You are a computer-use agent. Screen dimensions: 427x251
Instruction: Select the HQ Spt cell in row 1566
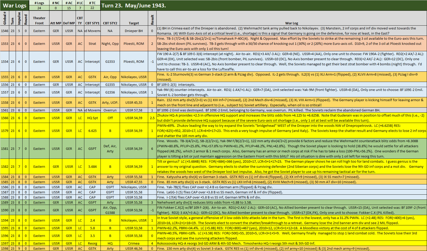(92, 118)
